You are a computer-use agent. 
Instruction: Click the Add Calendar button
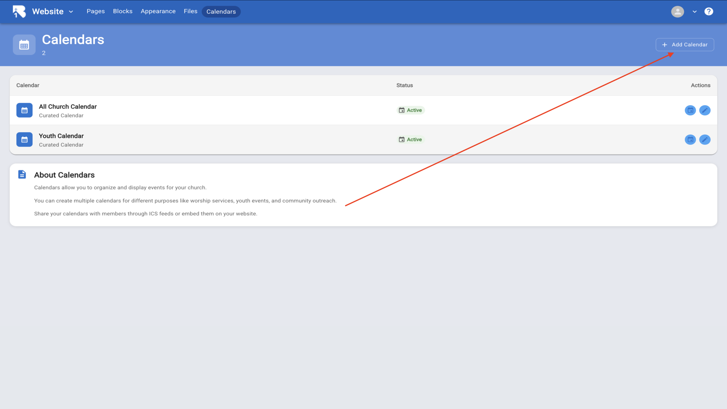point(685,45)
